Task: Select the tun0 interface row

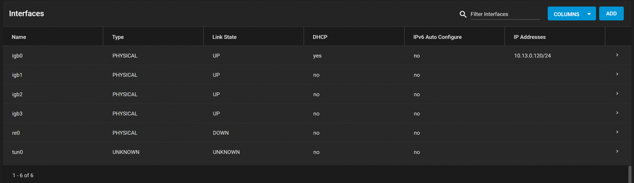Action: (x=317, y=152)
